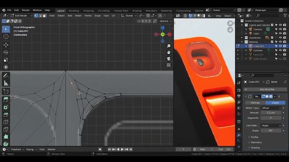Toggle Bevel modifier edit mode display

tap(263, 96)
